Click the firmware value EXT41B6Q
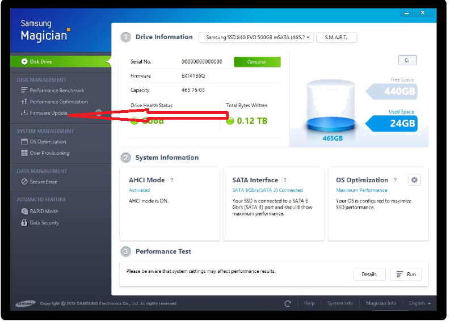Image resolution: width=454 pixels, height=325 pixels. click(x=193, y=76)
